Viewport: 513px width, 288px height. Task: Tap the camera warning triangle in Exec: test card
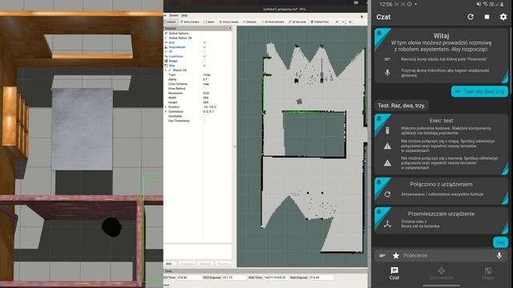[x=387, y=162]
